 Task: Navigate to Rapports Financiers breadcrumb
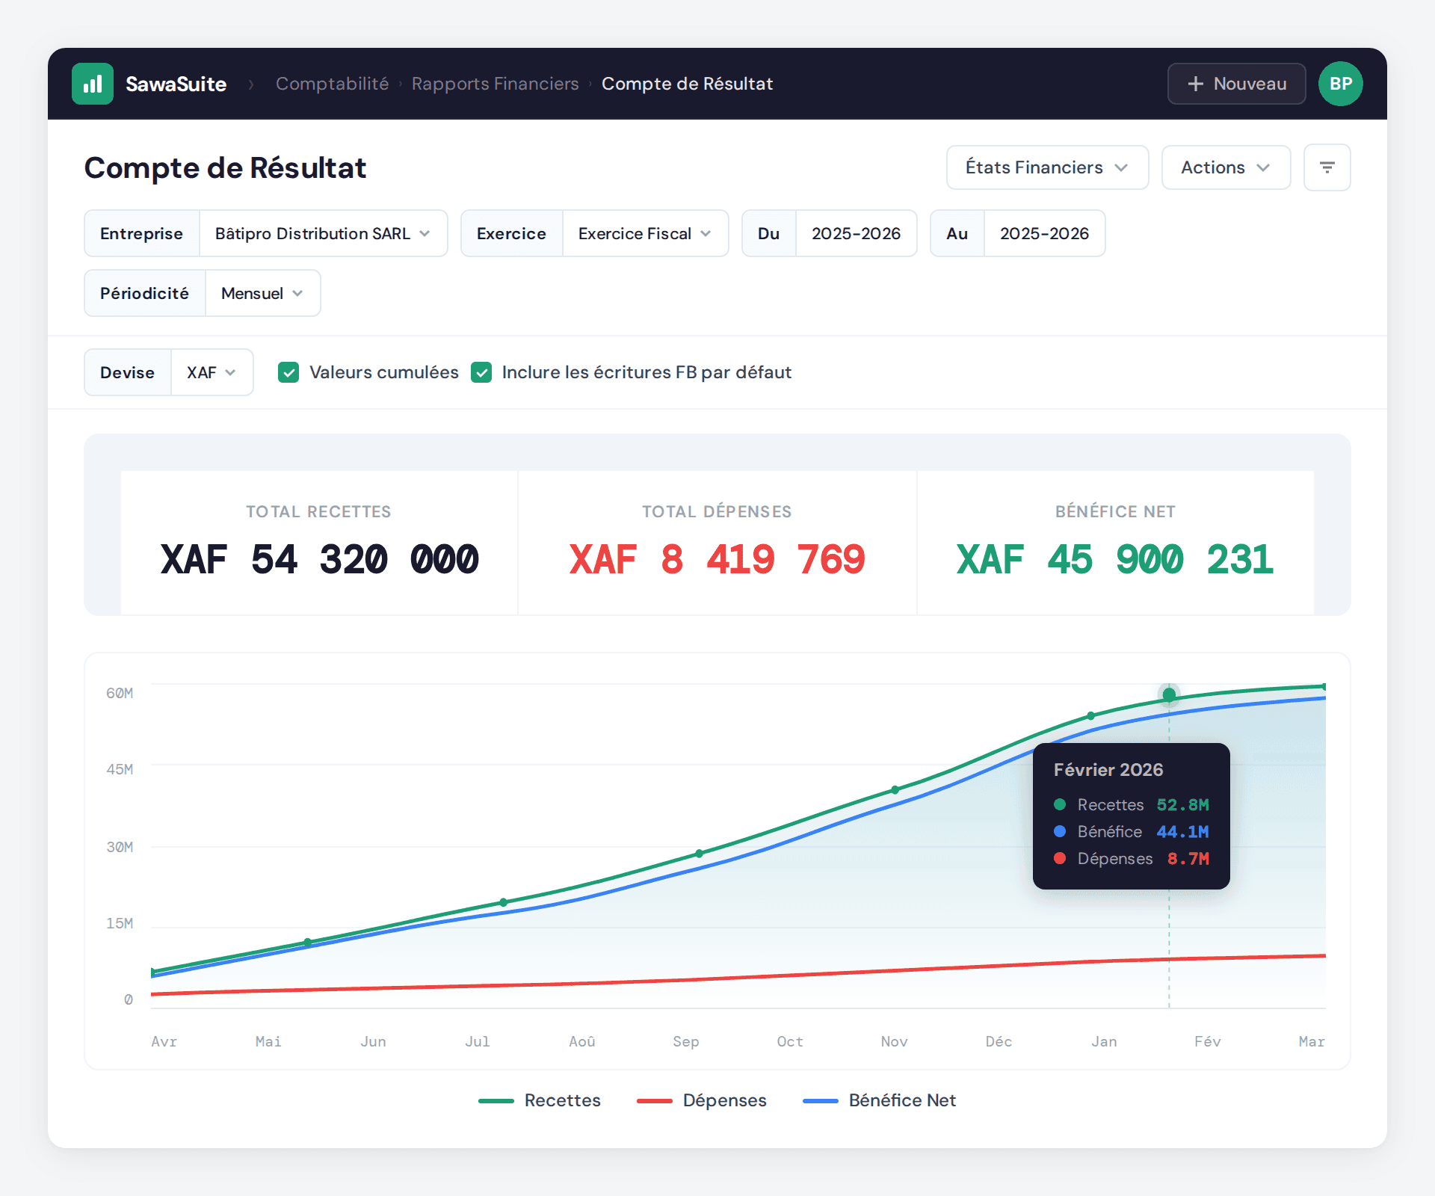tap(495, 84)
